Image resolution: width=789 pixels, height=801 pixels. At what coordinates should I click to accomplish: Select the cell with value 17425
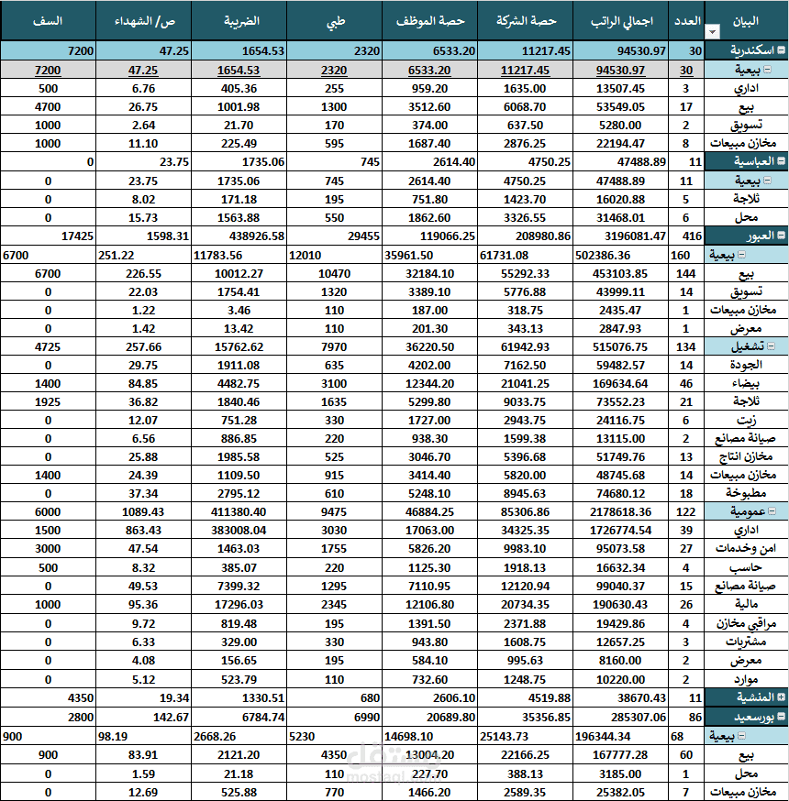tap(48, 236)
